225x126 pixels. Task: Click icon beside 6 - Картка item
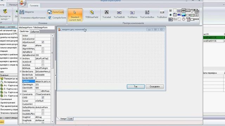tap(2, 89)
